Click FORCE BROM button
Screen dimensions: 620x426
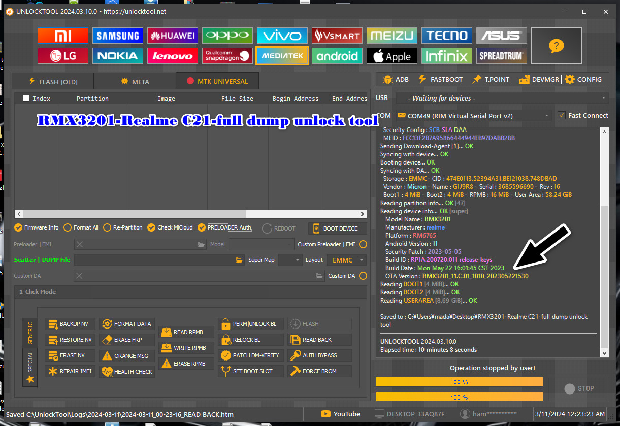tap(320, 371)
